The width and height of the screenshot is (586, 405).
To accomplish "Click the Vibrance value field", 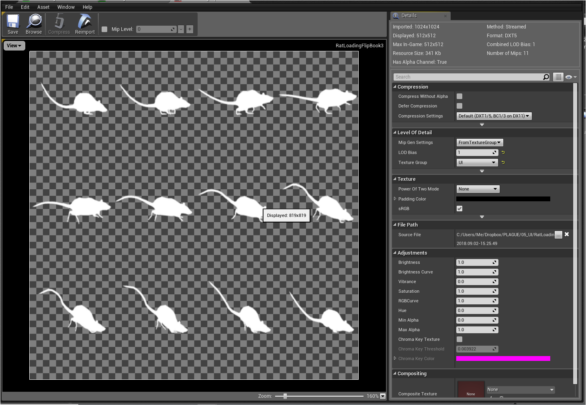I will click(477, 281).
